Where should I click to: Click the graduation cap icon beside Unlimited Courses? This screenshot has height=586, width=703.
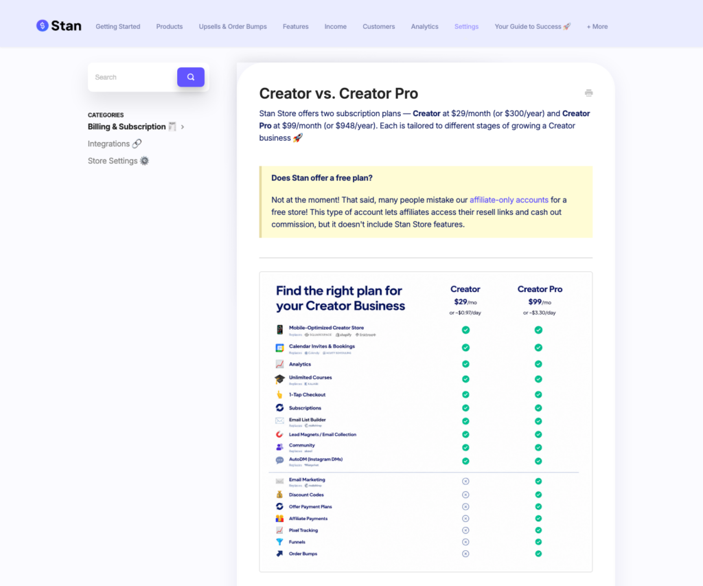click(280, 379)
